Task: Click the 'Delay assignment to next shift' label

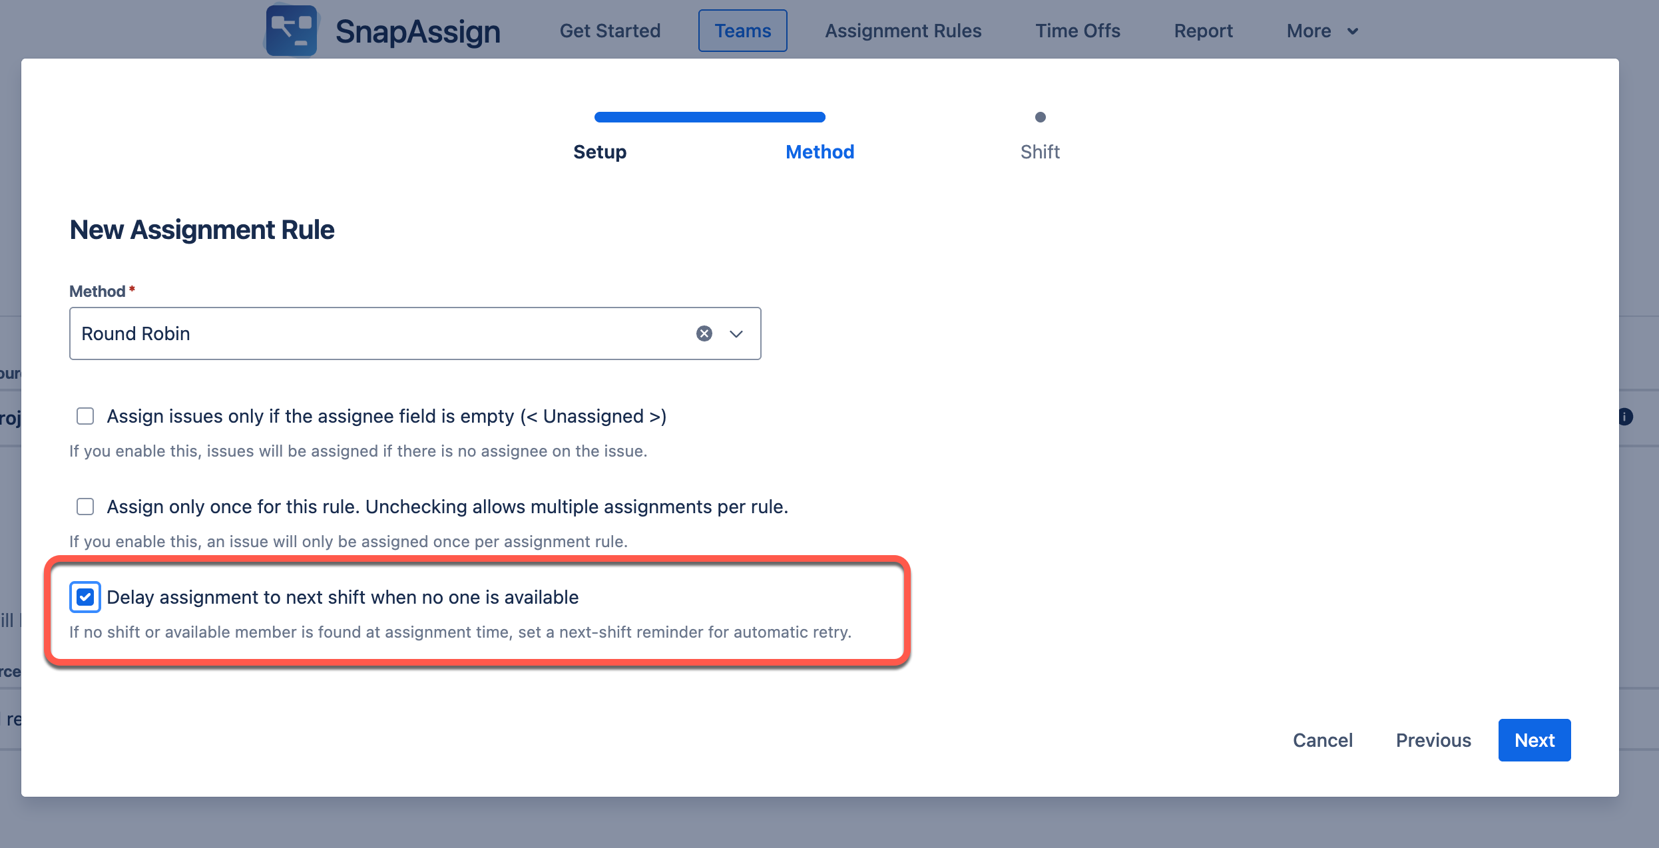Action: pos(343,597)
